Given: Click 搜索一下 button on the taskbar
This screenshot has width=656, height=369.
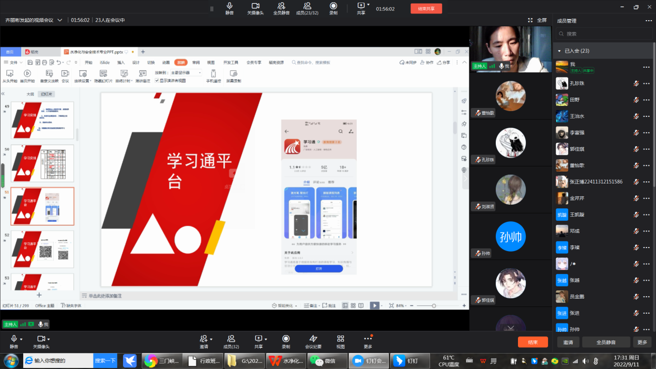Looking at the screenshot, I should pos(105,360).
